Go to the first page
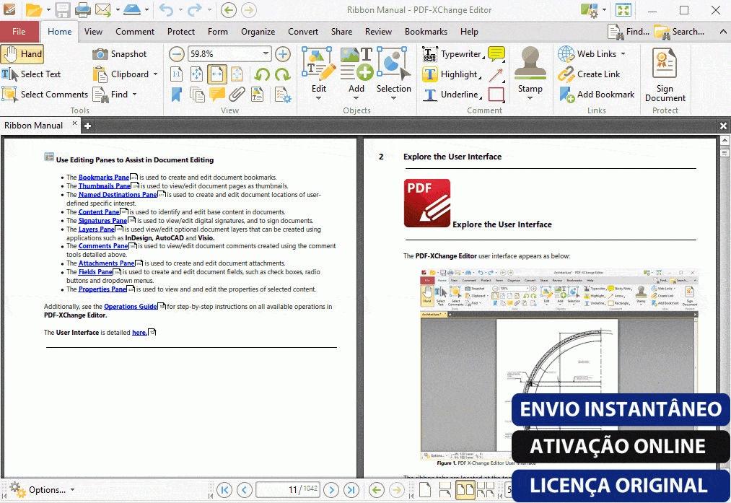Viewport: 731px width, 503px height. pos(224,489)
